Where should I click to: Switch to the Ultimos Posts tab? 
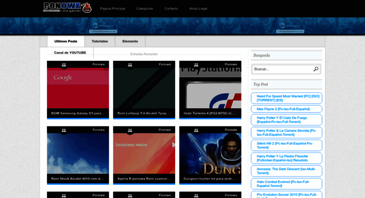(66, 41)
